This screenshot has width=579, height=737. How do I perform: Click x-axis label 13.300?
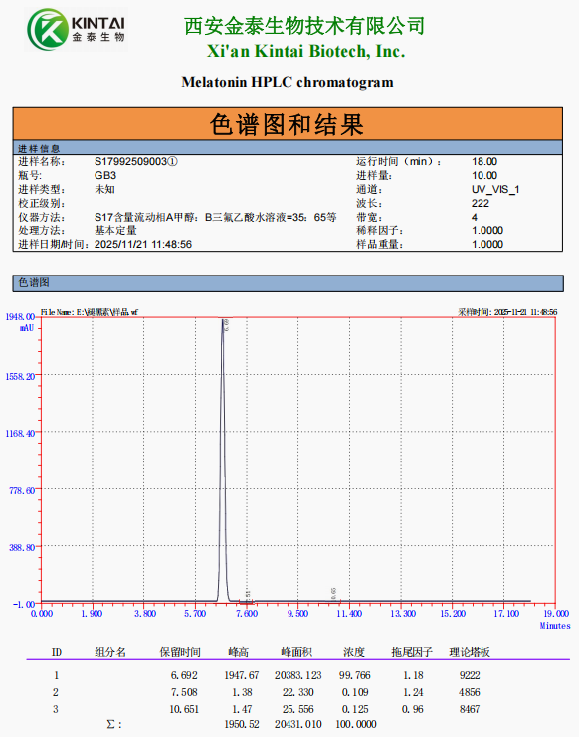point(403,614)
